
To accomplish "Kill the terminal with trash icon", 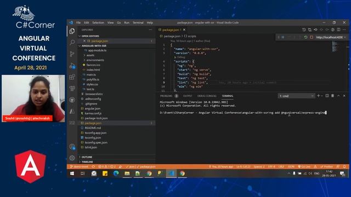I will coord(333,96).
